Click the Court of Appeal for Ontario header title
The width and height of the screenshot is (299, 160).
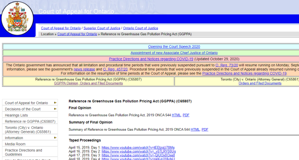coord(76,11)
